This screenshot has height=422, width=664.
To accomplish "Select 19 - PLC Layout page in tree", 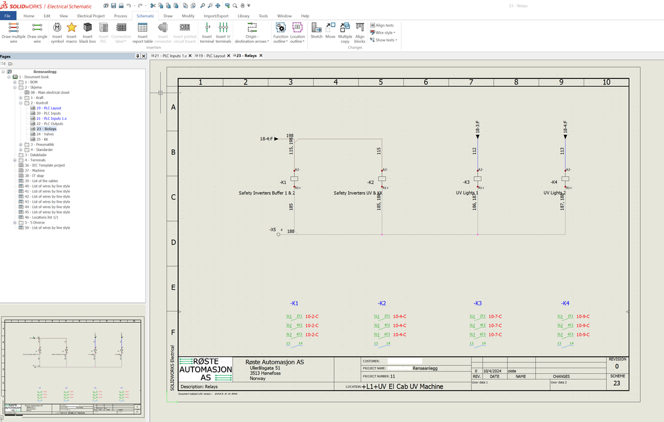I will pyautogui.click(x=49, y=108).
